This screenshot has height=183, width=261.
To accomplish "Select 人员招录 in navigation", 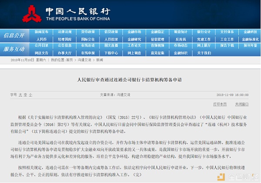I will point(111,40).
